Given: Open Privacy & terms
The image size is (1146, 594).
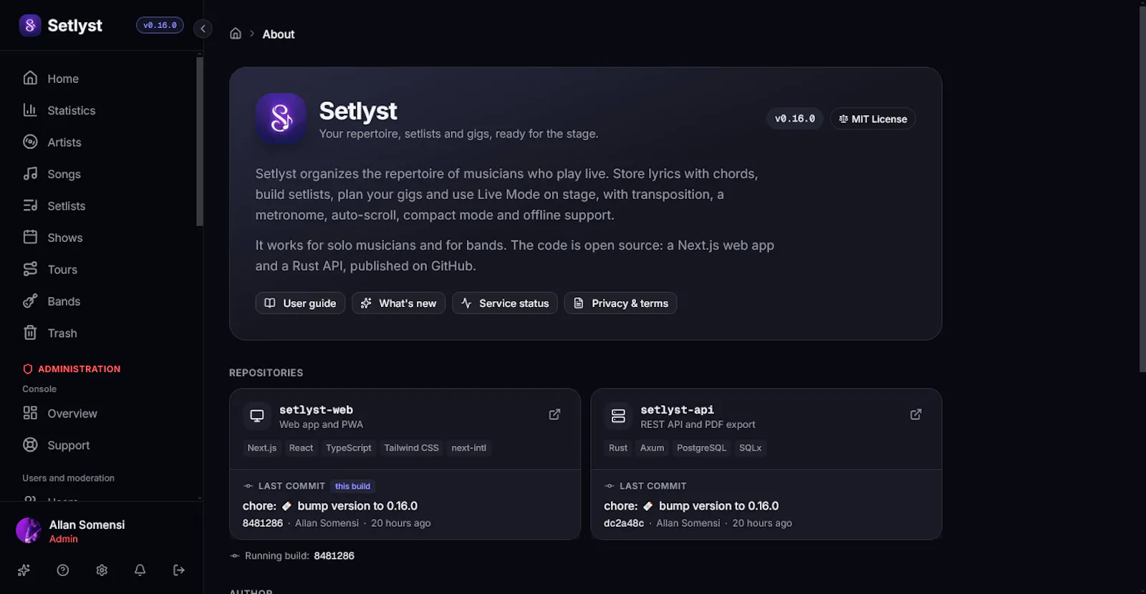Looking at the screenshot, I should (x=620, y=303).
